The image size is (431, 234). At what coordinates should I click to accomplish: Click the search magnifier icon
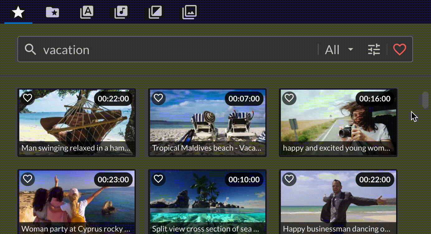point(31,49)
